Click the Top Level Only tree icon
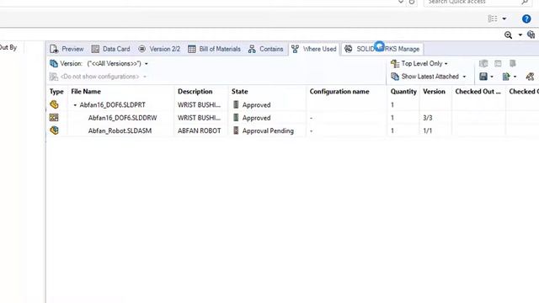 [395, 64]
